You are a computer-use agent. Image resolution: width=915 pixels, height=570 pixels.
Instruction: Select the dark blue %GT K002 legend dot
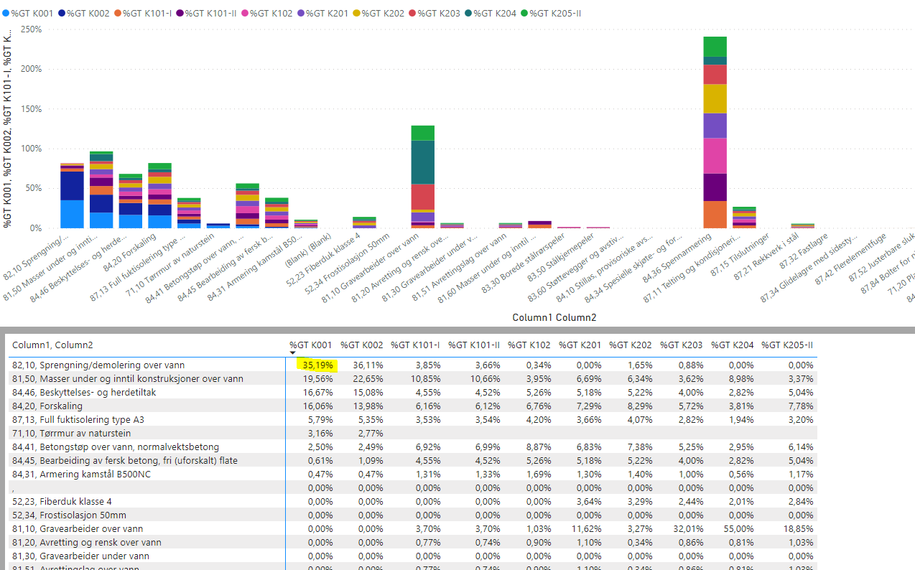click(x=62, y=14)
